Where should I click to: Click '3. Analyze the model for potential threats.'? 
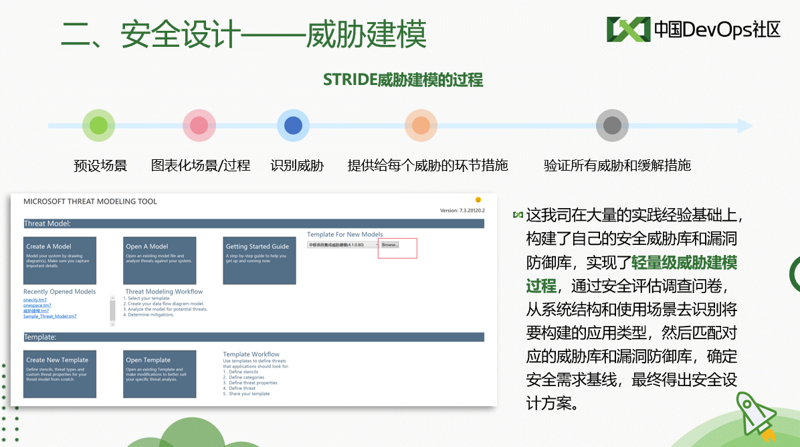point(165,309)
